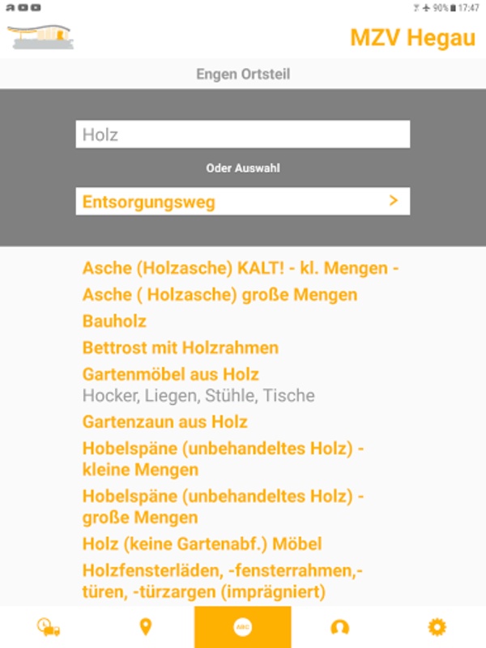Tap the Engen Ortsteil location header
Screen dimensions: 486x648
pyautogui.click(x=242, y=74)
